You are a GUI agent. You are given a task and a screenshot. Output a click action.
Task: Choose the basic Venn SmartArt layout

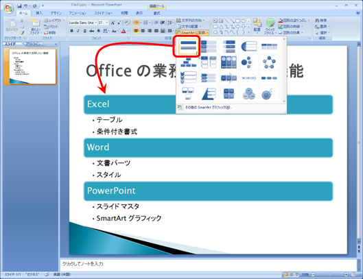coord(249,94)
